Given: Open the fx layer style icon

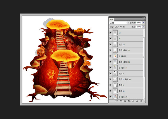Looking at the screenshot, I should tap(121, 101).
